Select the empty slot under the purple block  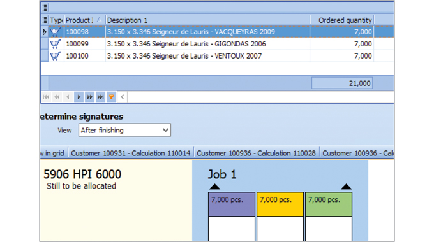click(232, 229)
